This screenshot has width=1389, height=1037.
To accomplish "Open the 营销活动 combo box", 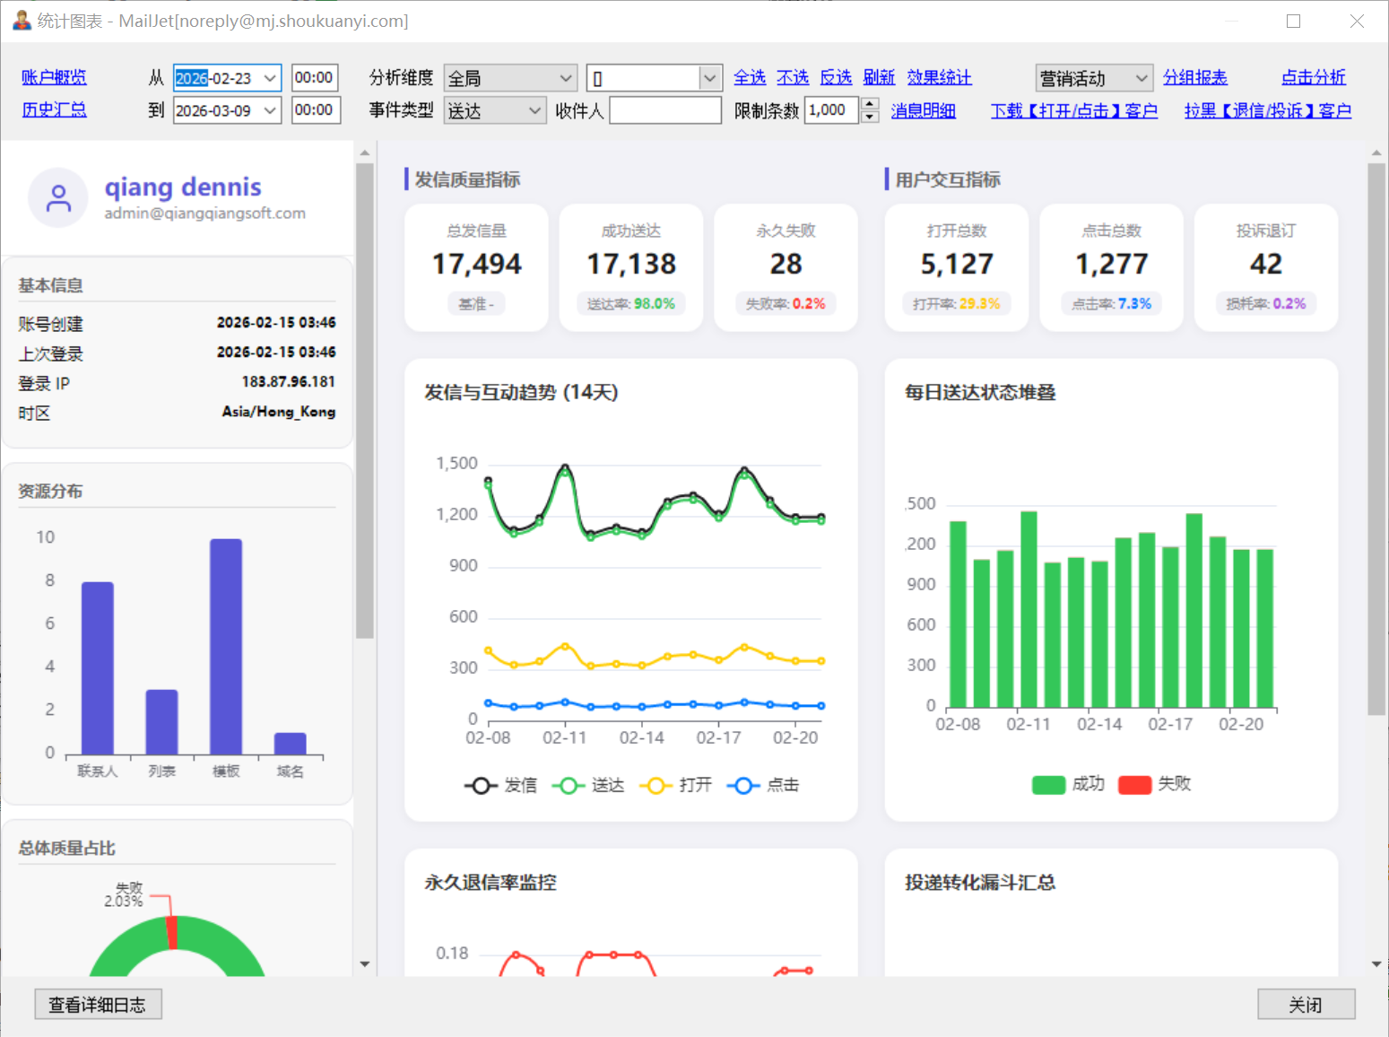I will click(1093, 78).
